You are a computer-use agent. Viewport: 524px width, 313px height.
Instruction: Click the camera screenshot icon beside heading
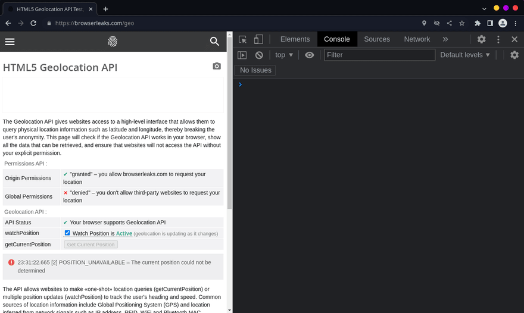217,66
